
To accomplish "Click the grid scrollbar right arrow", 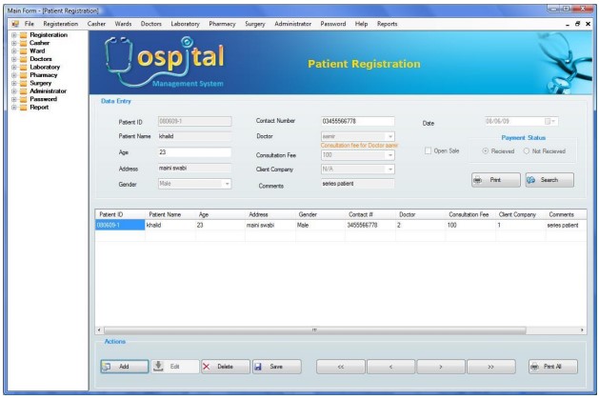I will [x=582, y=329].
